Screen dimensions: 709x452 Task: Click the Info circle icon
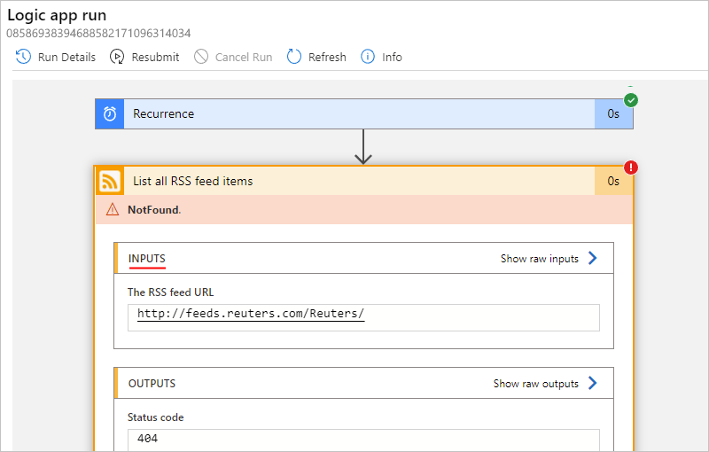tap(368, 57)
